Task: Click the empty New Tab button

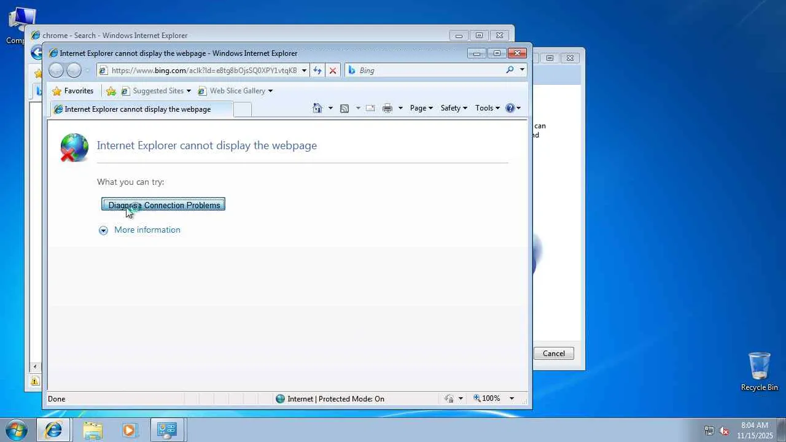Action: tap(243, 109)
